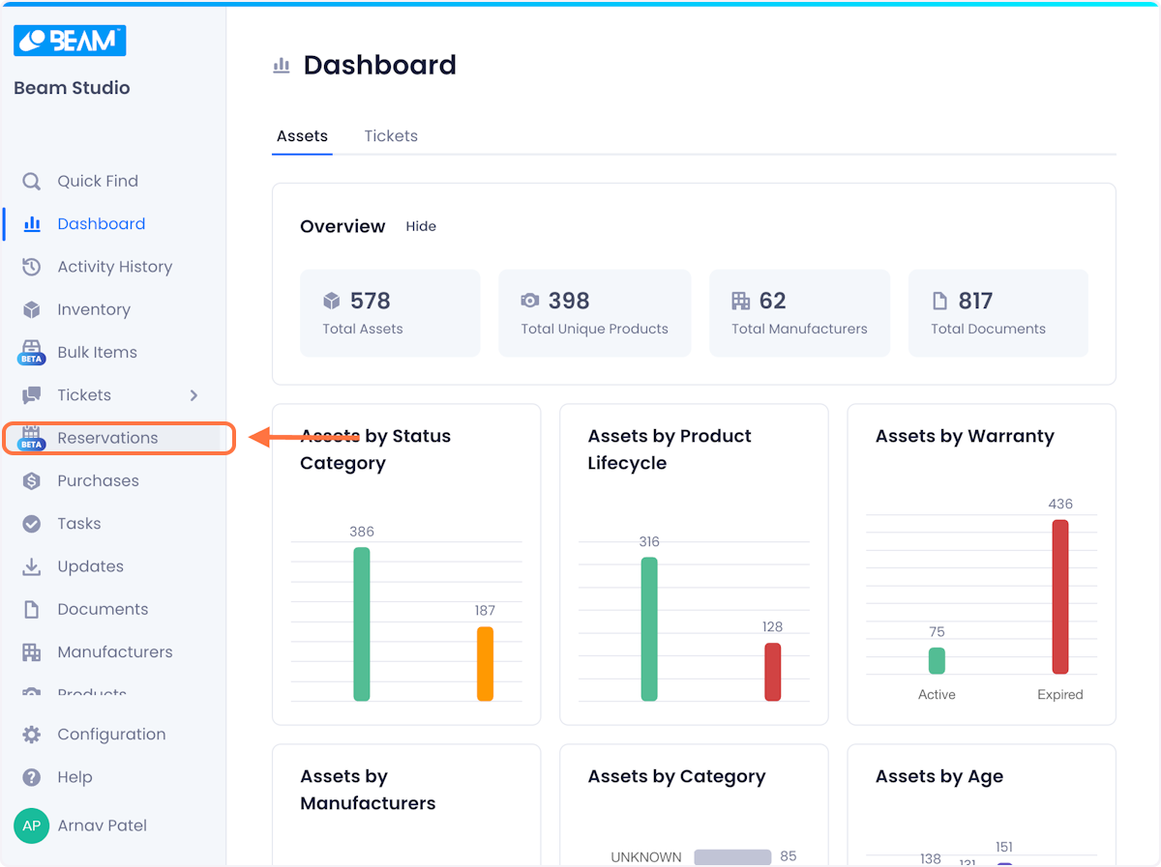1161x867 pixels.
Task: Click the red Expired warranty bar
Action: point(1060,597)
